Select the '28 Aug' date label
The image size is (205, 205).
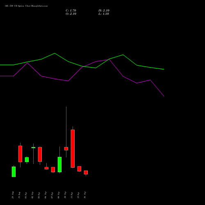tap(13, 195)
